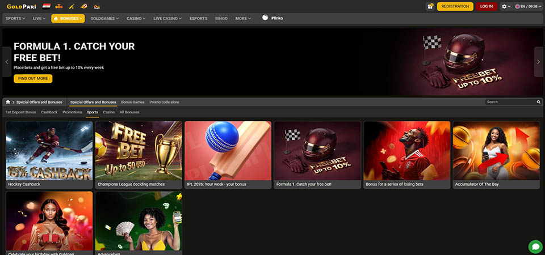This screenshot has width=545, height=255.
Task: Open the Champions League Free Bet card image
Action: (139, 151)
